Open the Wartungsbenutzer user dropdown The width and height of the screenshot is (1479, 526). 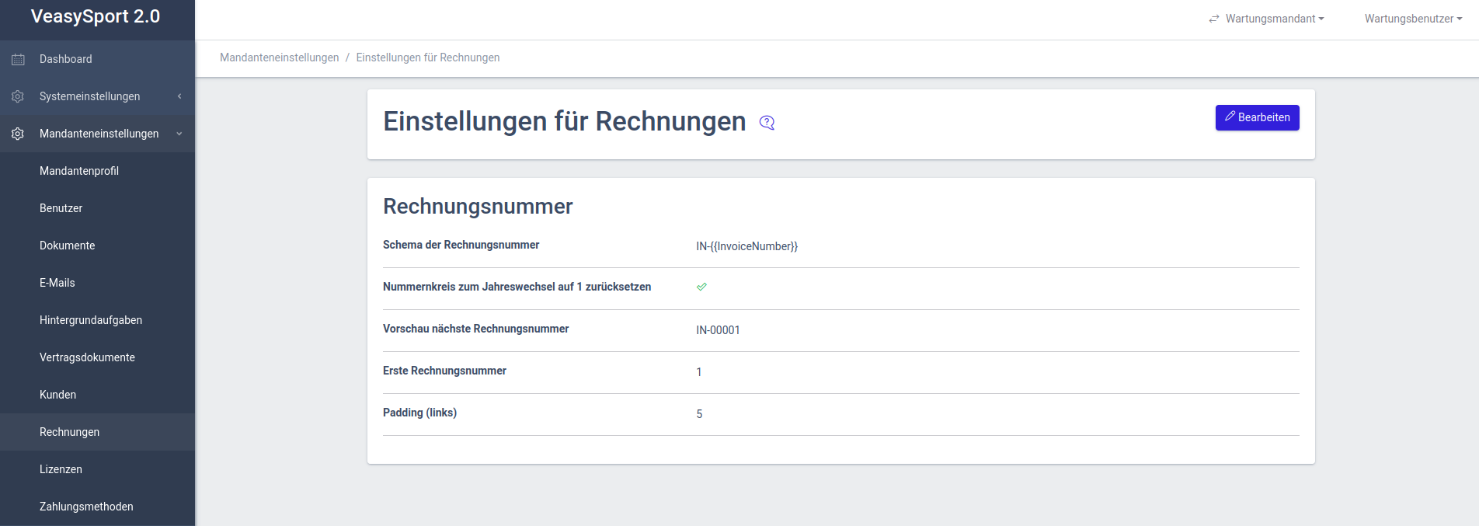(1413, 19)
